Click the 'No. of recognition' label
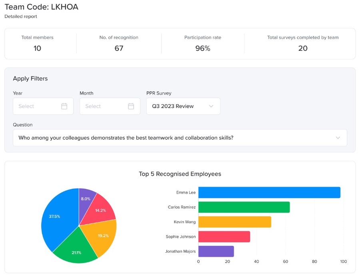 click(119, 38)
